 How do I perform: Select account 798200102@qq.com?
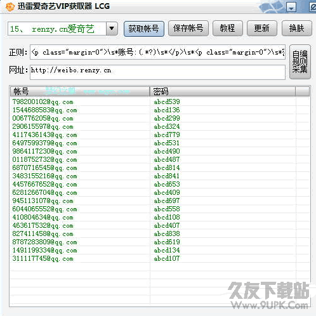[43, 102]
